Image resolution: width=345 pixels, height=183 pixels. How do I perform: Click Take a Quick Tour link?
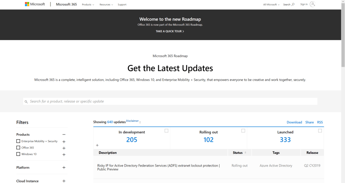tap(170, 31)
